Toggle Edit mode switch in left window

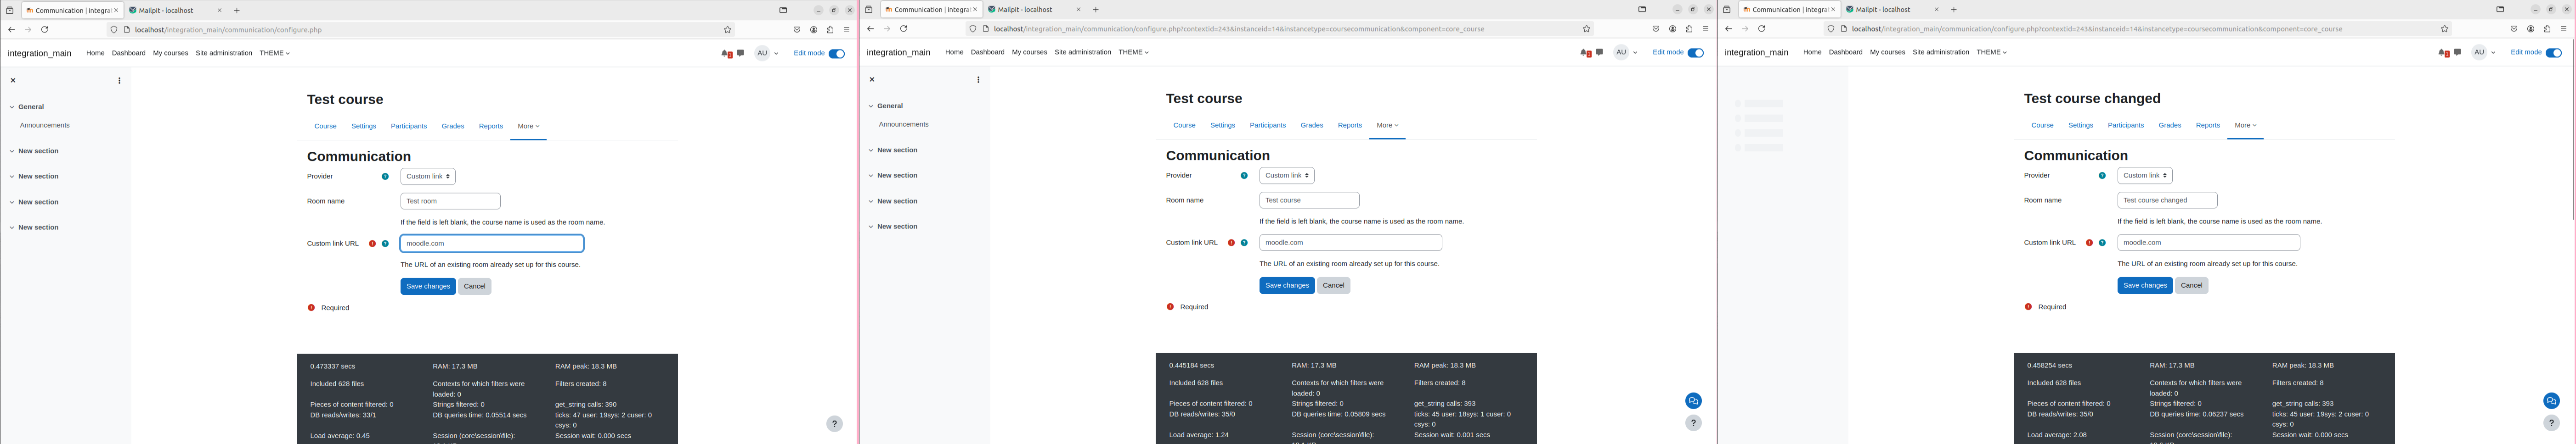pyautogui.click(x=837, y=54)
